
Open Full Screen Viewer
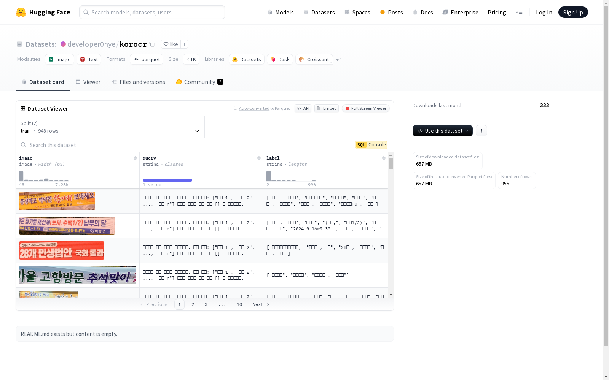(366, 108)
